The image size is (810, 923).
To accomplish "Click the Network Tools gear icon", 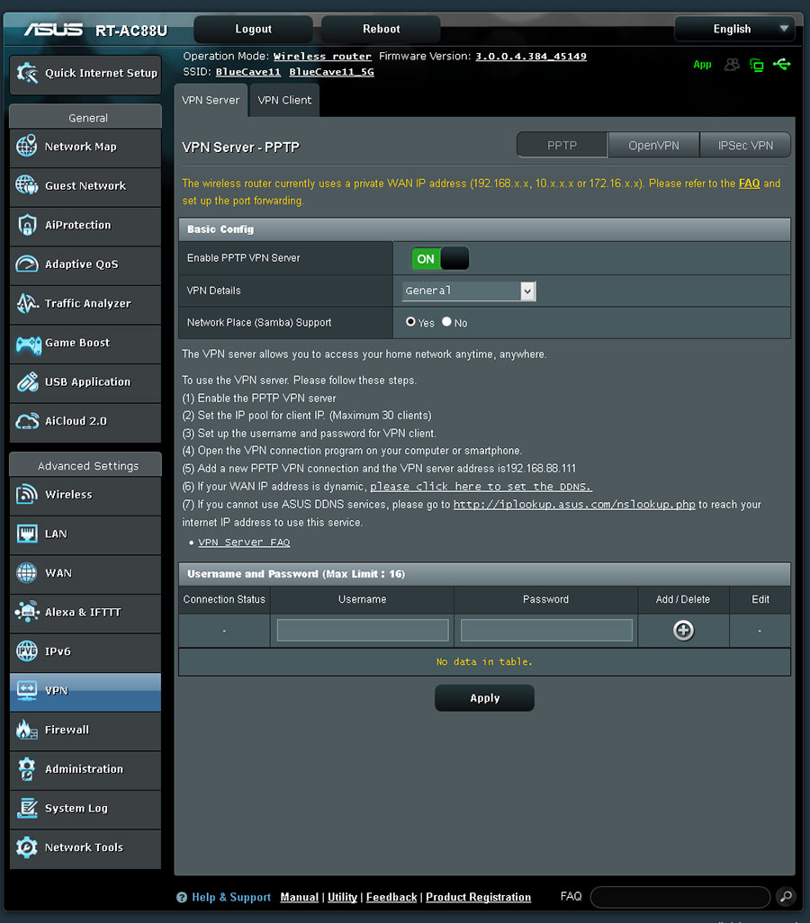I will (26, 847).
